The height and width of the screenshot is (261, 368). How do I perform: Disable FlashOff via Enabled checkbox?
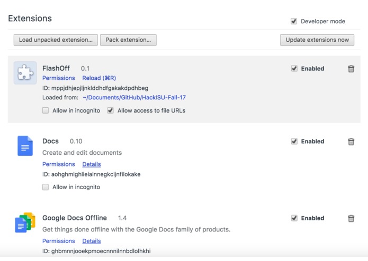coord(294,68)
